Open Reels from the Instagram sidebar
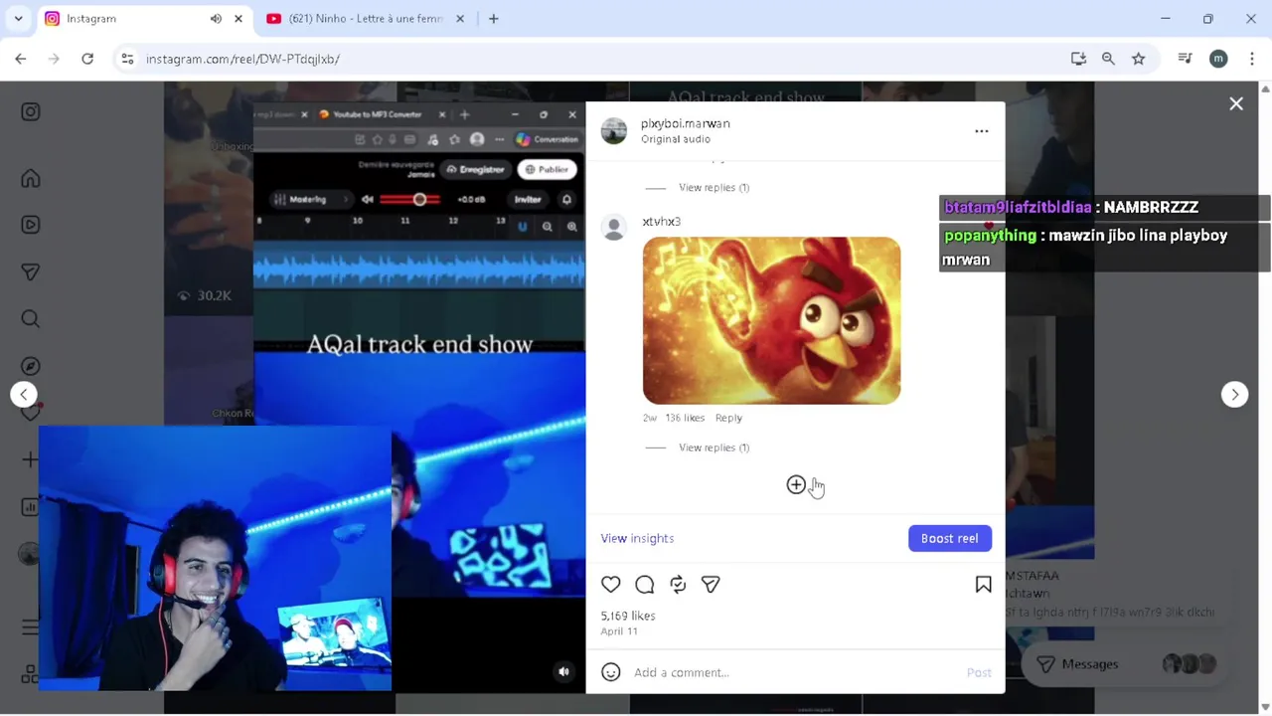This screenshot has width=1272, height=716. pyautogui.click(x=31, y=225)
